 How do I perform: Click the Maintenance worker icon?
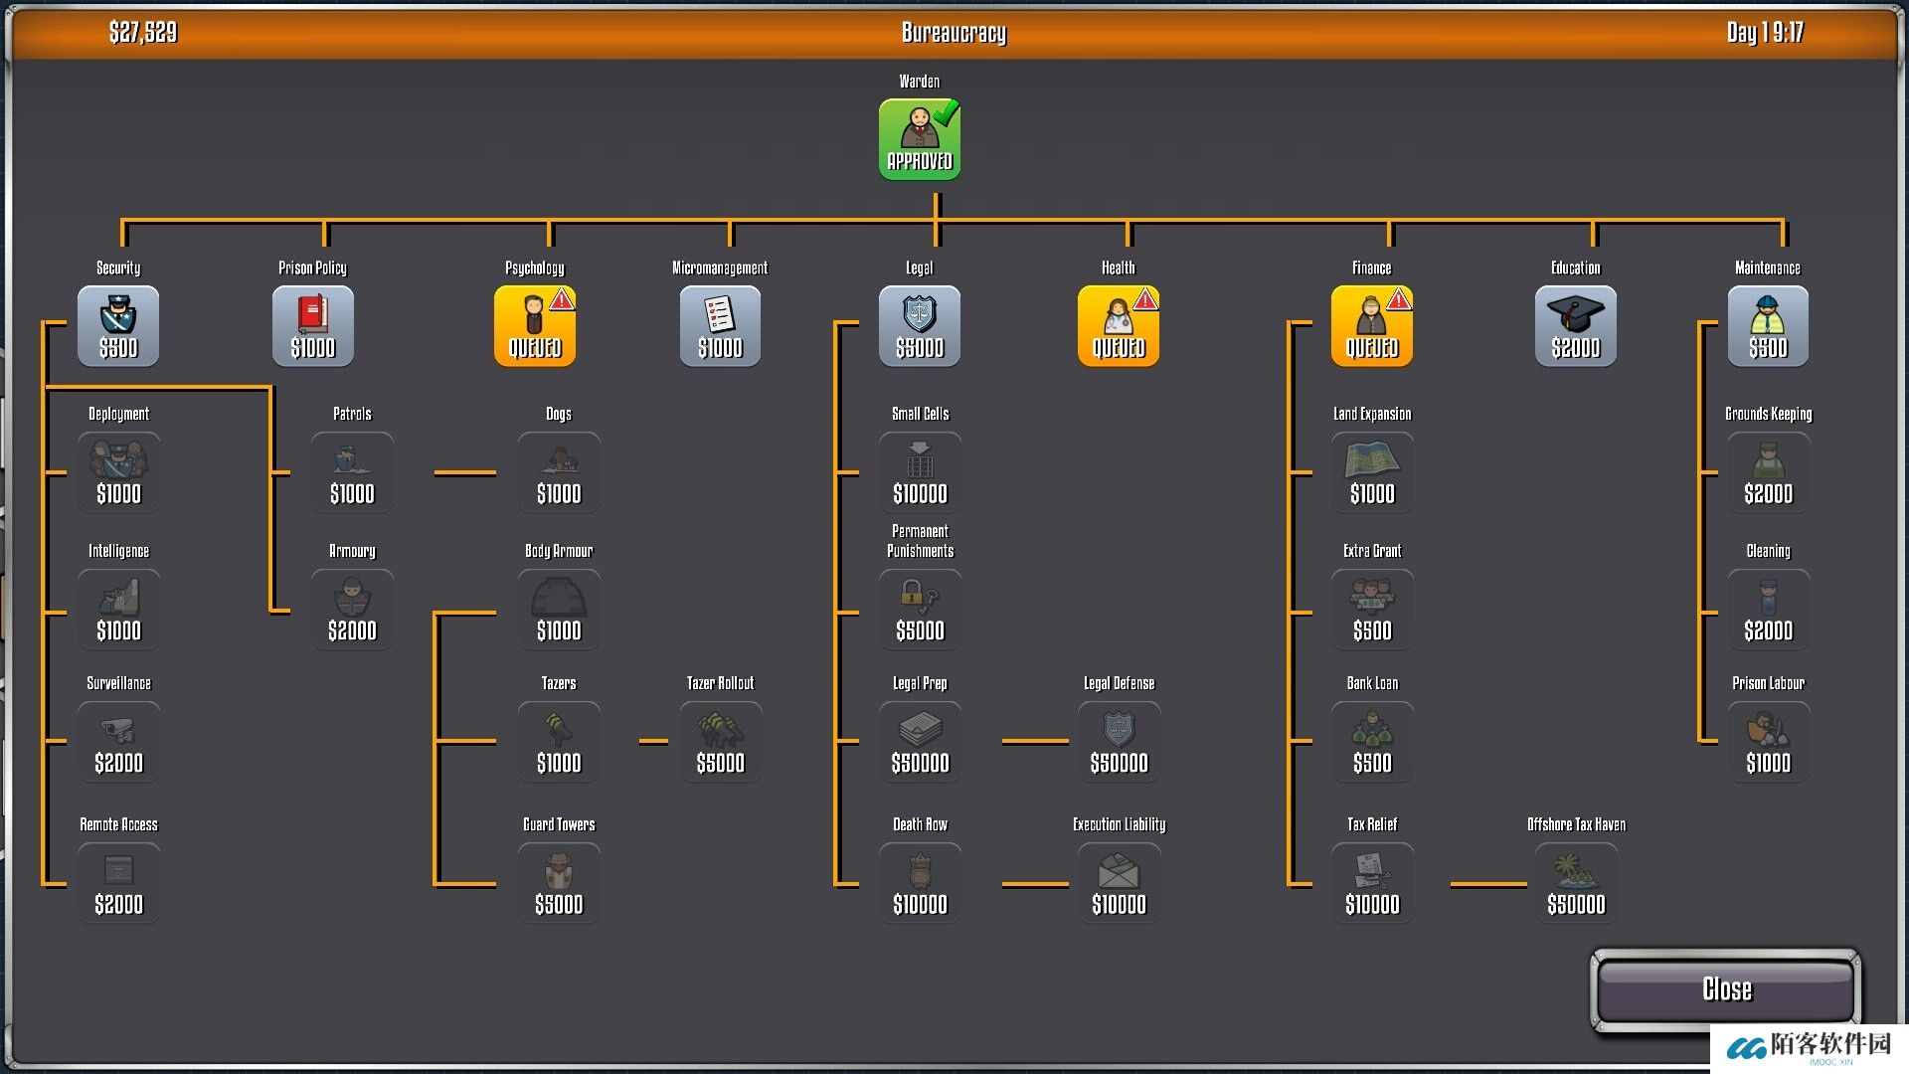pyautogui.click(x=1768, y=326)
